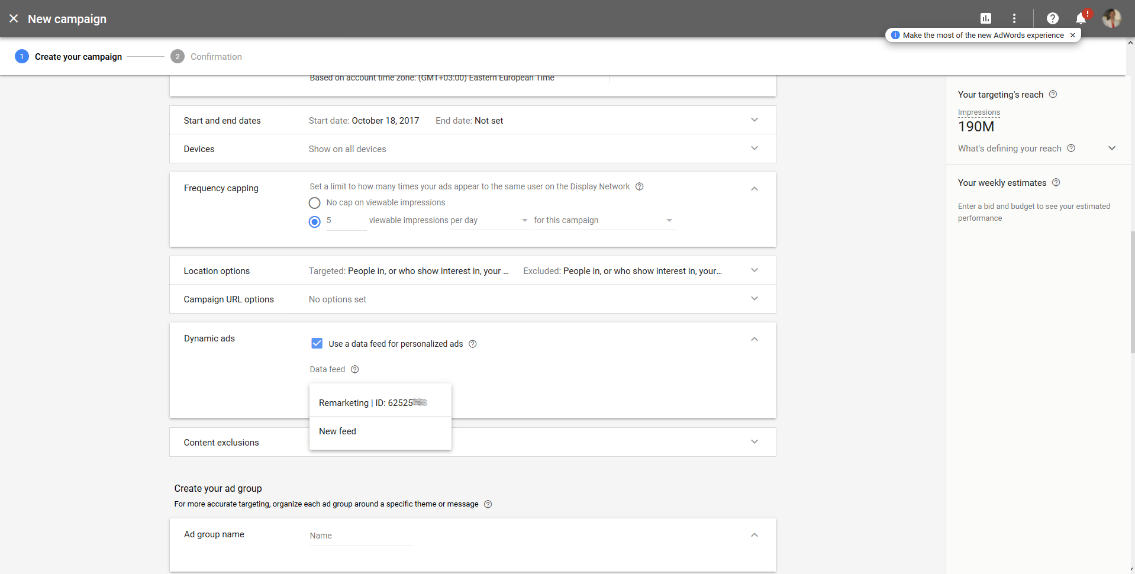The image size is (1135, 574).
Task: Click the help icon next to frequency capping text
Action: 640,186
